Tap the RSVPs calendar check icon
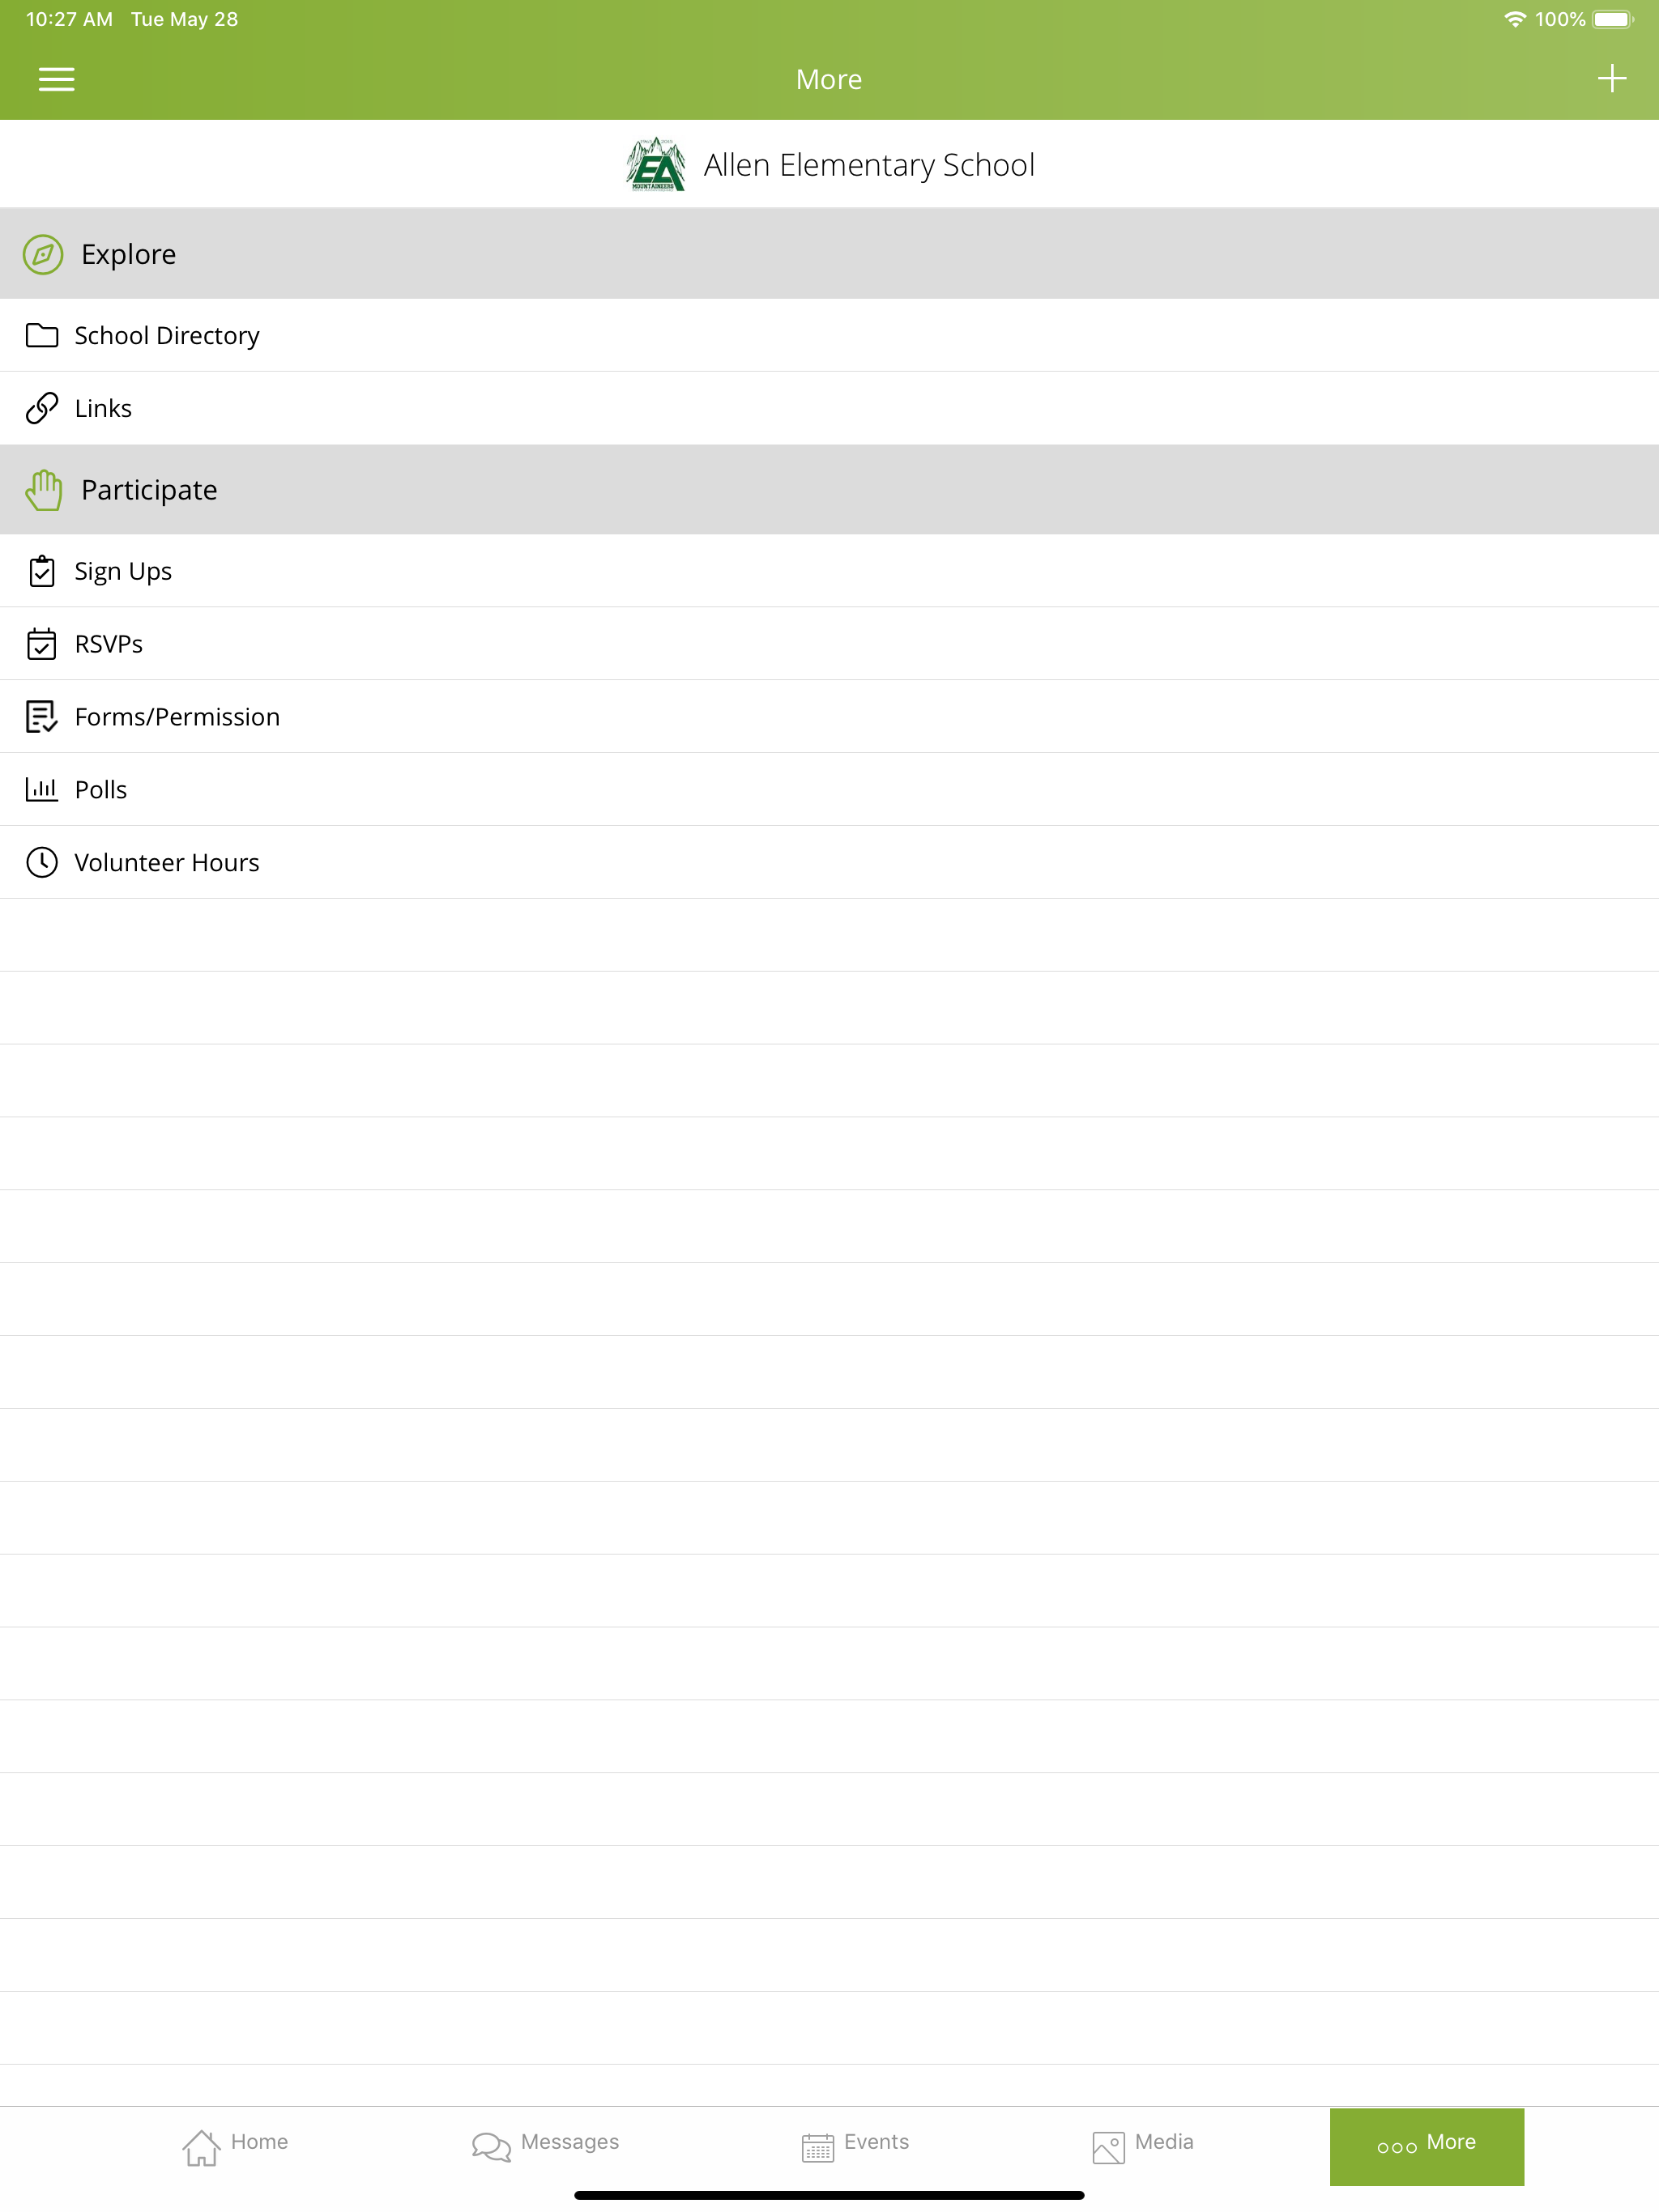The height and width of the screenshot is (2212, 1659). [x=42, y=644]
